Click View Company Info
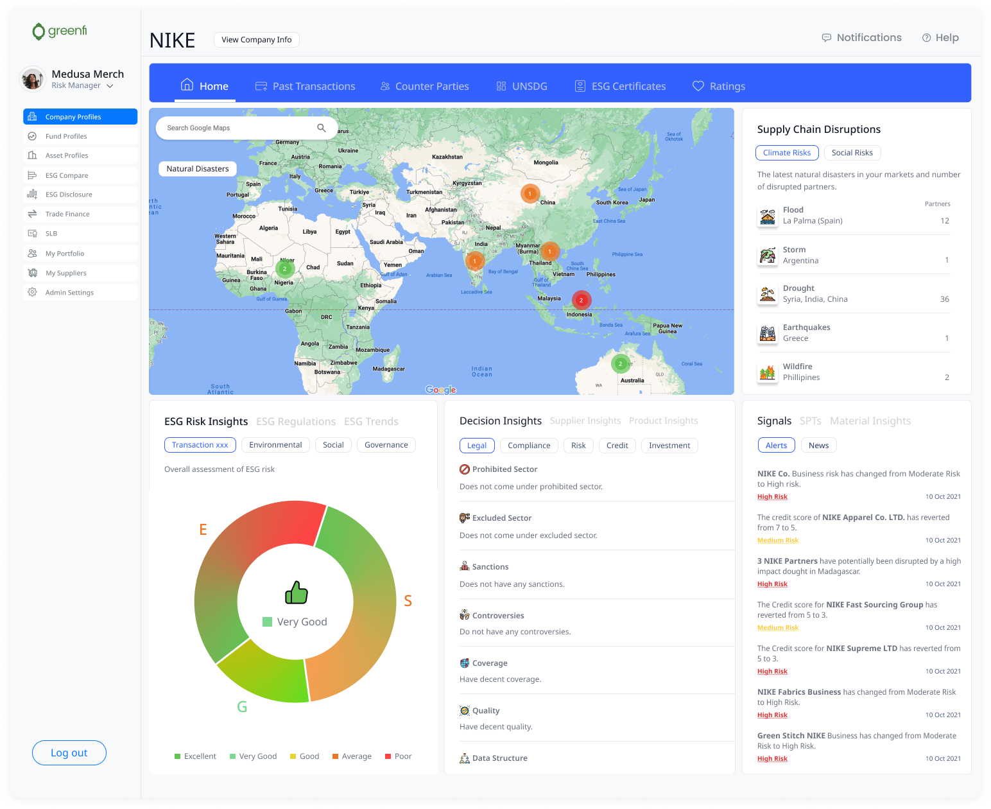 click(256, 39)
